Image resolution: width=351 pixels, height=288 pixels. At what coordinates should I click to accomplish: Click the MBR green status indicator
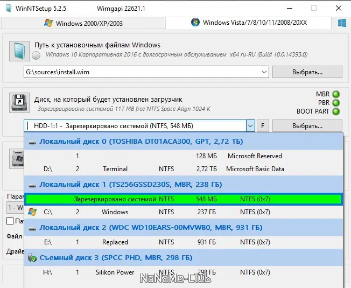[x=336, y=94]
